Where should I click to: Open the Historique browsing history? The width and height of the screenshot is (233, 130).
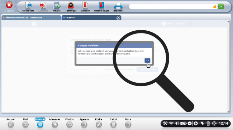coord(71,7)
